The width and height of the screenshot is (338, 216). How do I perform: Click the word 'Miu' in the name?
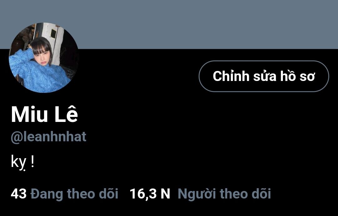(x=29, y=115)
